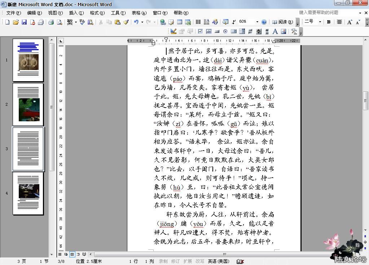The image size is (369, 265).
Task: Expand the Undo history dropdown arrow
Action: 142,22
